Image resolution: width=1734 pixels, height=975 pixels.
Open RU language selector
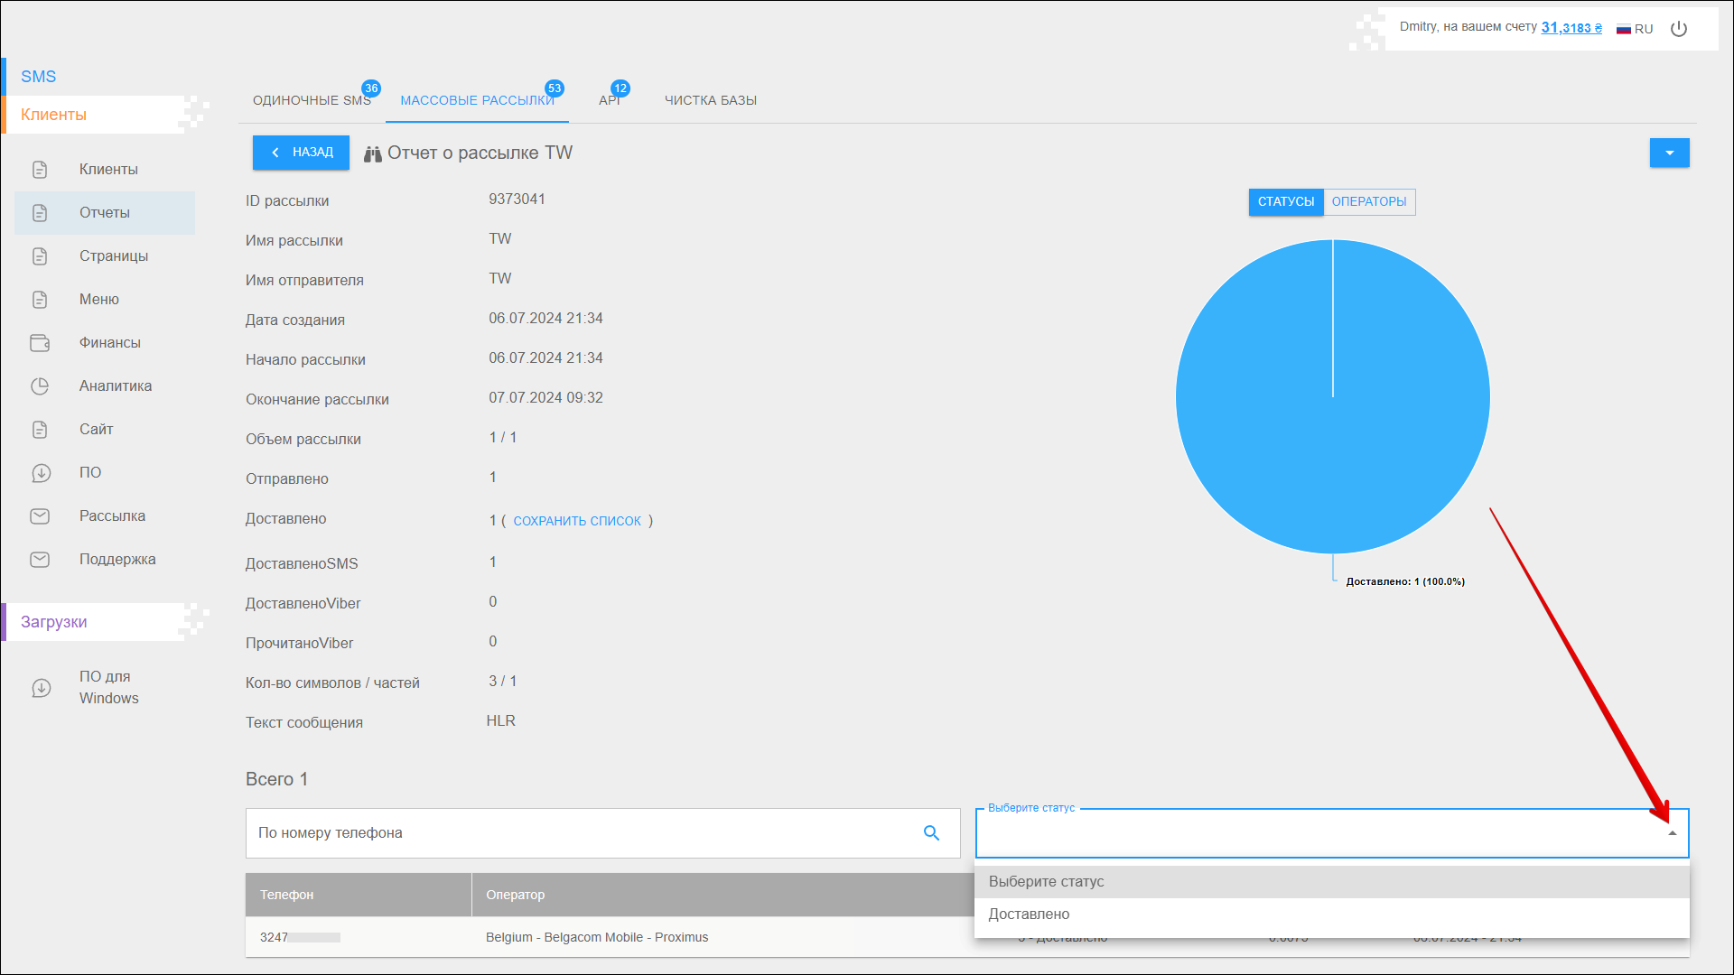[x=1635, y=29]
